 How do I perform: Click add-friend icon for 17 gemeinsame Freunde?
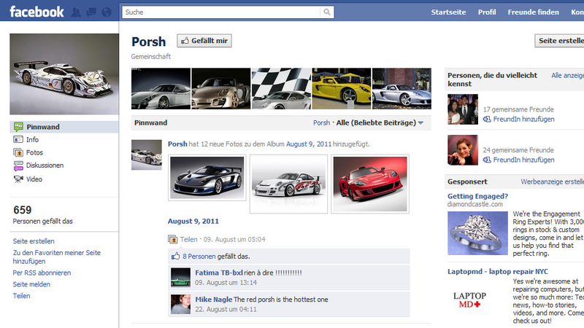click(x=487, y=120)
